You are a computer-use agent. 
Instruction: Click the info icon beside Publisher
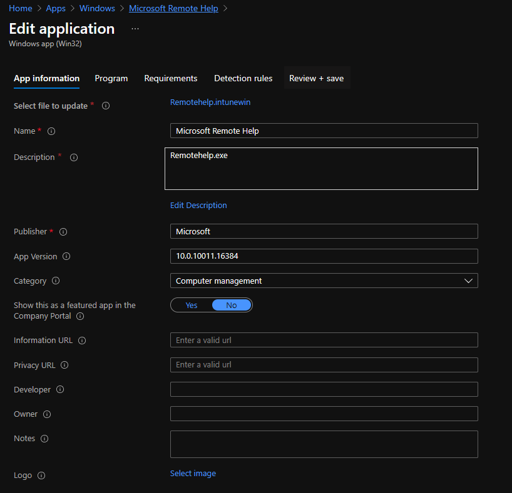[x=63, y=232]
